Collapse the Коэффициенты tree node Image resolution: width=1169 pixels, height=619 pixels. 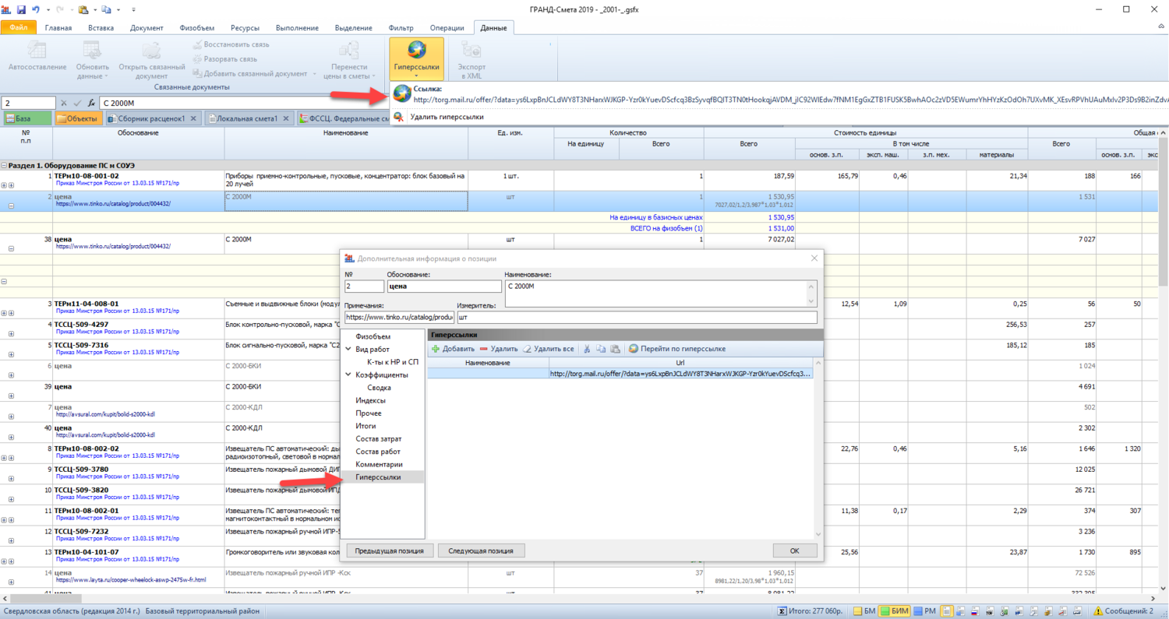349,375
